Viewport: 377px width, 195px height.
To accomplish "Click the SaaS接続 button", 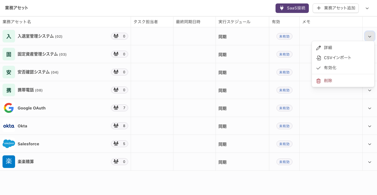I will [292, 8].
